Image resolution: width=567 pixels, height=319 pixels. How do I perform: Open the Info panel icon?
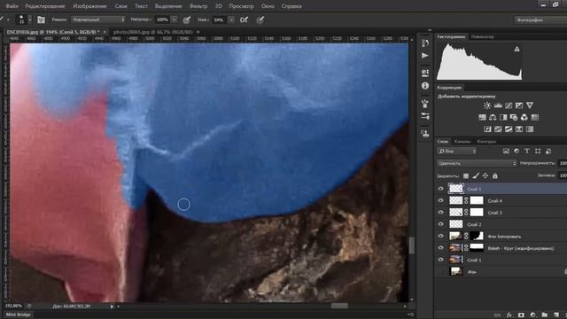425,86
